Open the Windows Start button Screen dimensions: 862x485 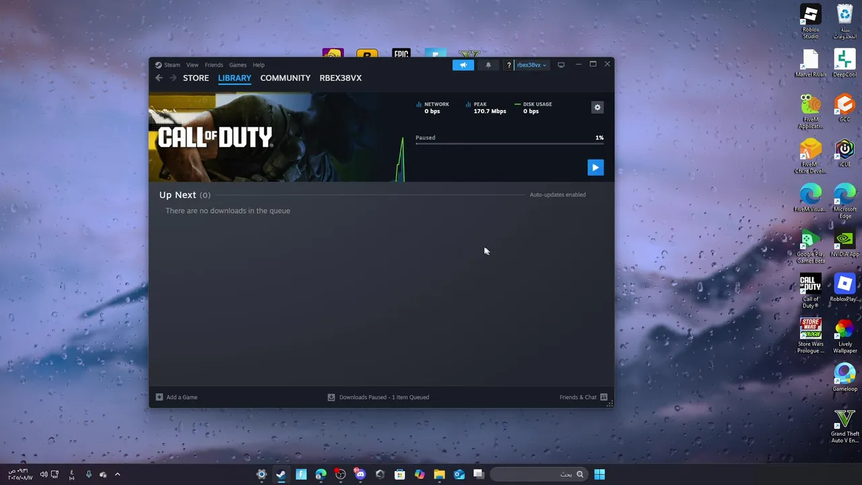[x=599, y=474]
